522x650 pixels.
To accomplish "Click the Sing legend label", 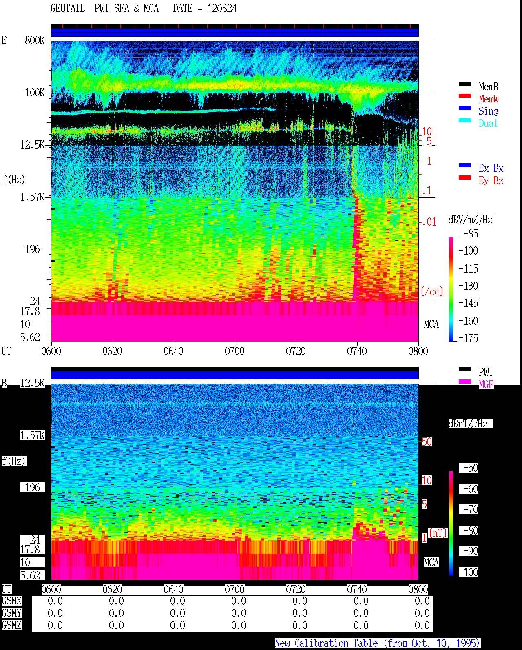I will 489,111.
